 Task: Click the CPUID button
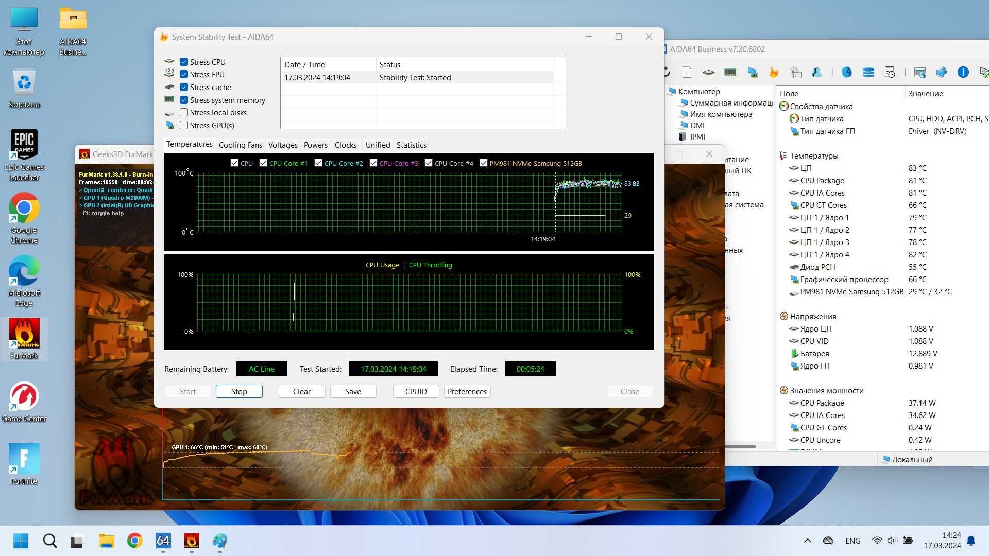pos(416,391)
